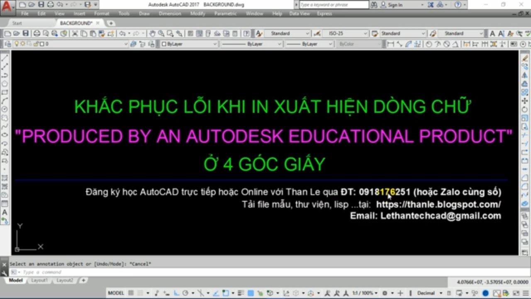Select the Multiline Text A tool on left toolbar

coord(5,212)
